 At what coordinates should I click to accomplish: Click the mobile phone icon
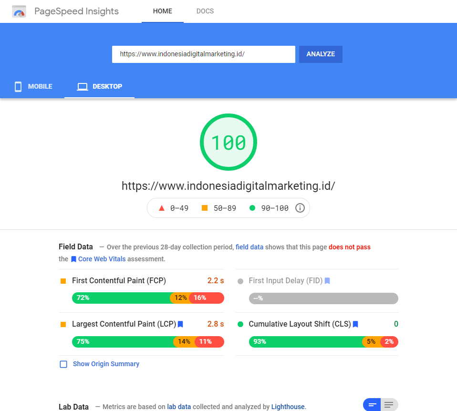(x=18, y=87)
